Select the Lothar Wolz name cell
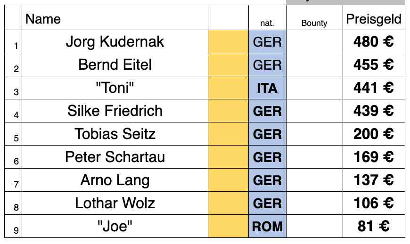The width and height of the screenshot is (410, 244). (115, 203)
